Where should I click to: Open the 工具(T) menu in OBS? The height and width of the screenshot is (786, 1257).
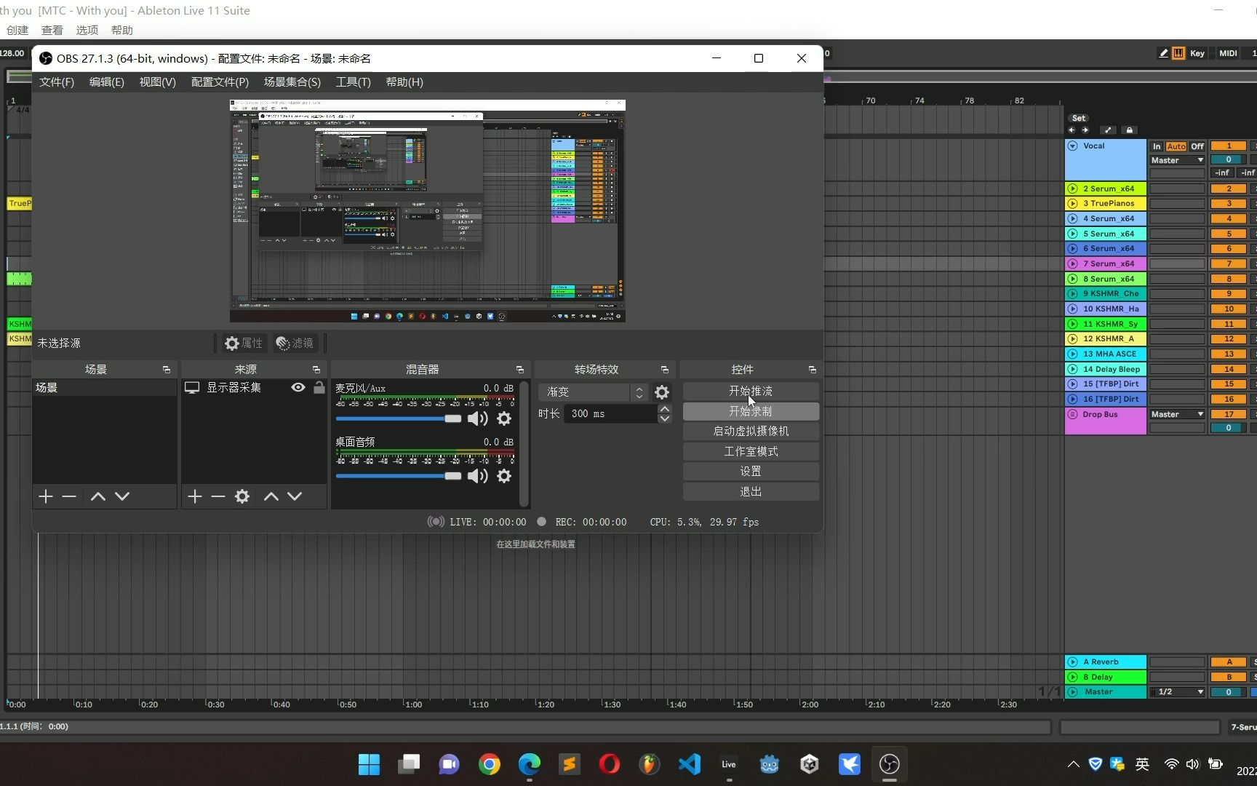[354, 82]
